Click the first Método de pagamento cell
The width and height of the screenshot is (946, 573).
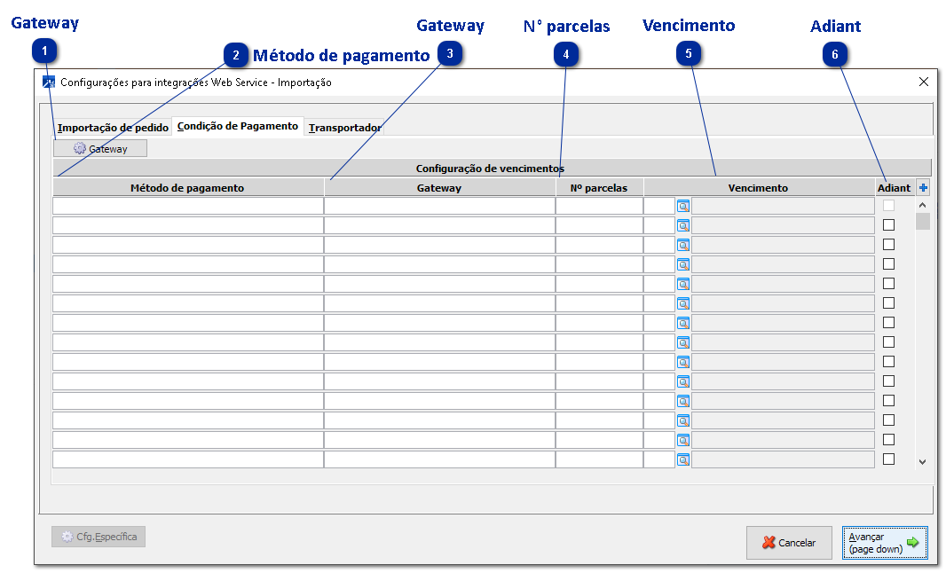(x=186, y=205)
